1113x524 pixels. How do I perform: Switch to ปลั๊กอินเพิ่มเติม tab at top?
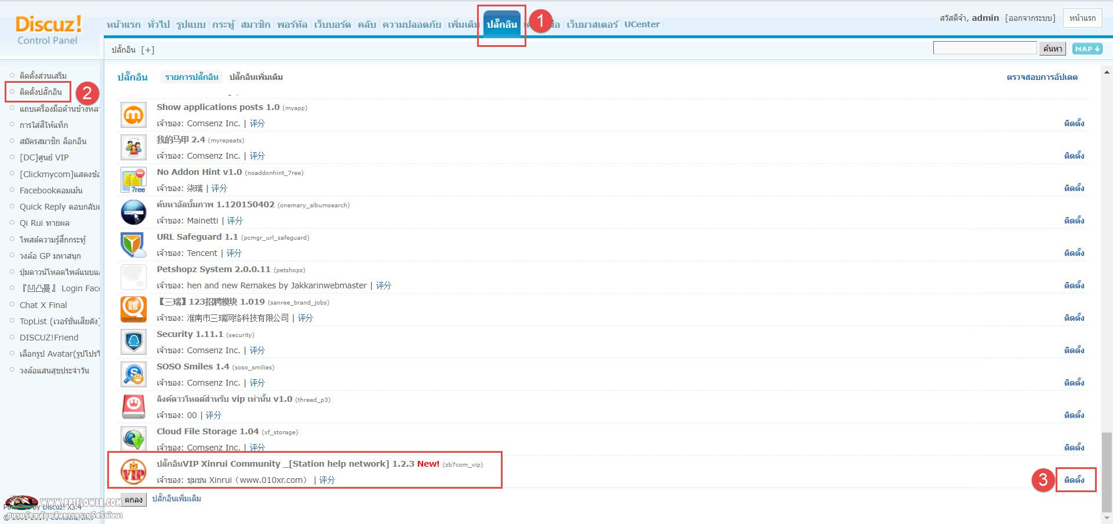click(256, 77)
